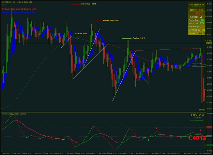Click the GBPUSD symbol in the info panel
This screenshot has height=155, width=213.
(196, 10)
